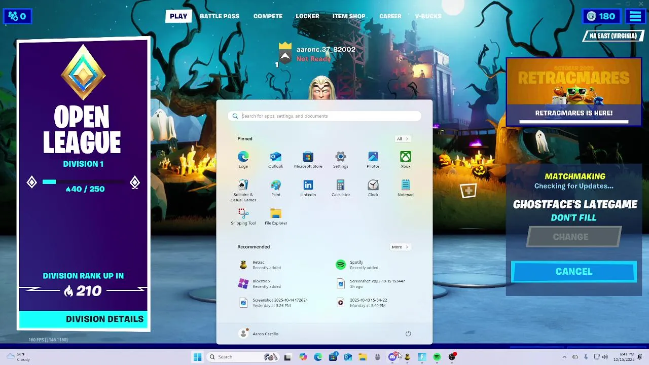Click the power button in Start menu
Image resolution: width=649 pixels, height=365 pixels.
(x=408, y=334)
